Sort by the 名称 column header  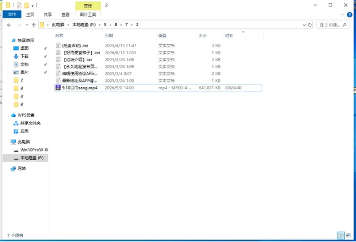click(59, 36)
